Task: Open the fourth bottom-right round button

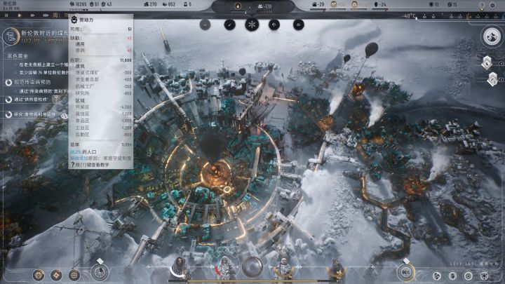Action: coord(484,276)
